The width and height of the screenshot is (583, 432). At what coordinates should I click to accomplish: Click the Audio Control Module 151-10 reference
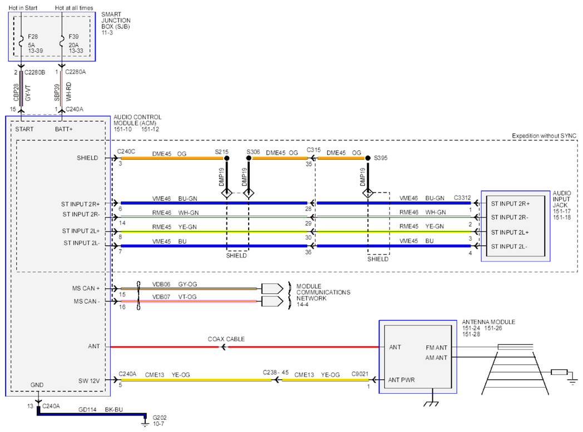(x=123, y=129)
